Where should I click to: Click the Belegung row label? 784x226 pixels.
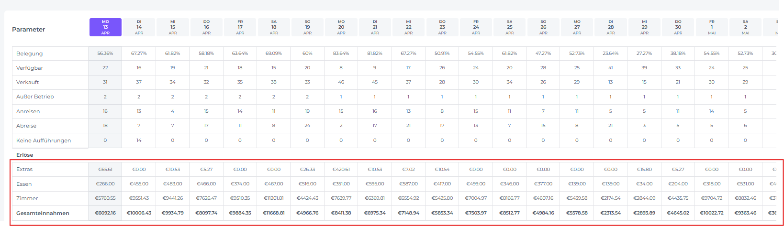coord(30,54)
